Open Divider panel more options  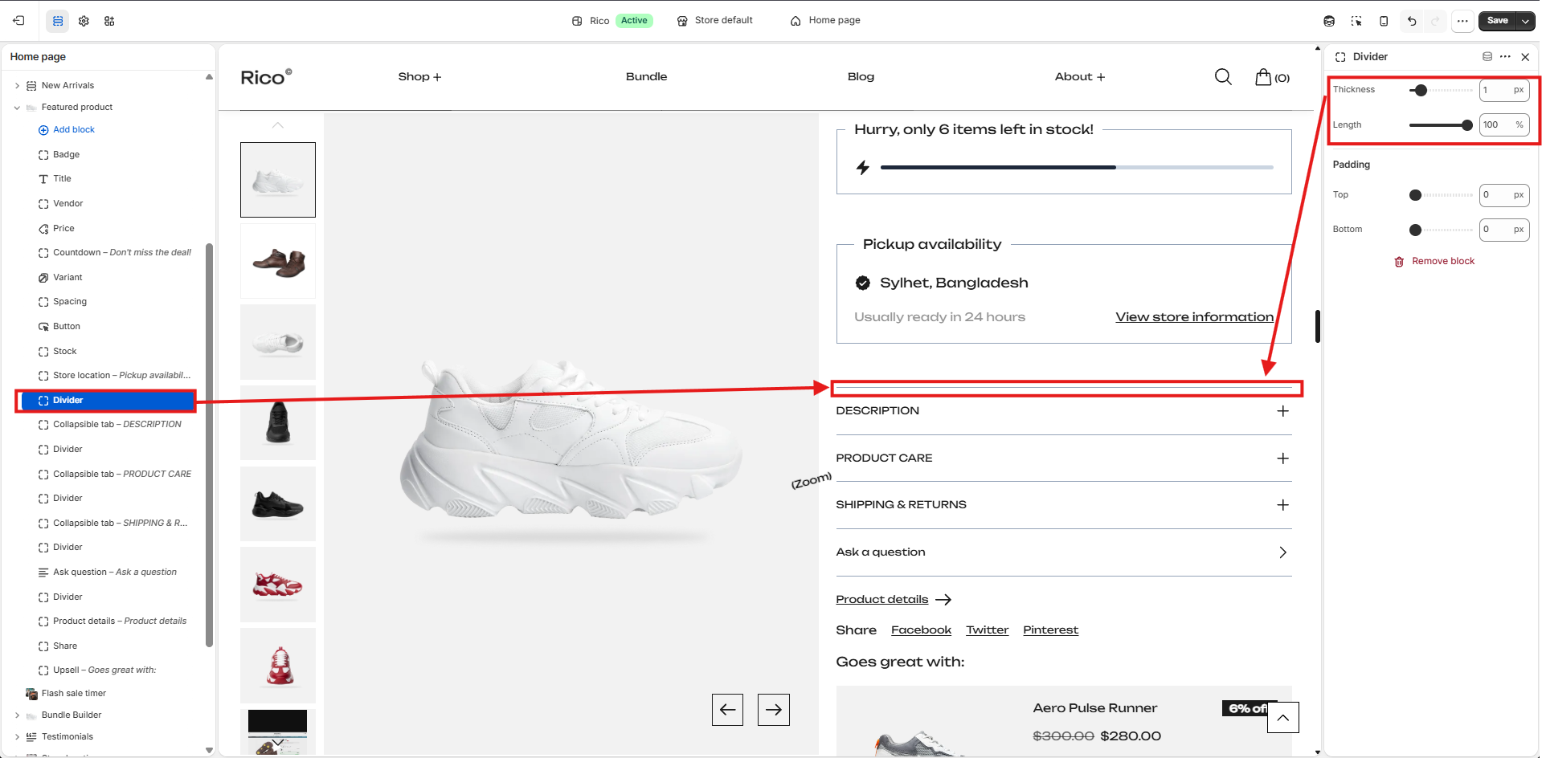click(x=1505, y=56)
